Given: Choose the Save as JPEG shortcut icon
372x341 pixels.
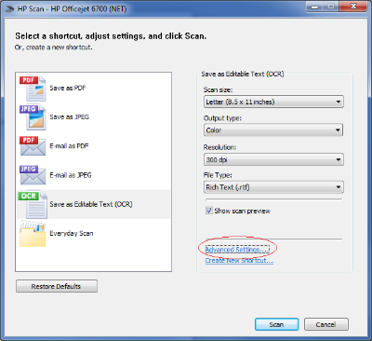Looking at the screenshot, I should (x=33, y=117).
